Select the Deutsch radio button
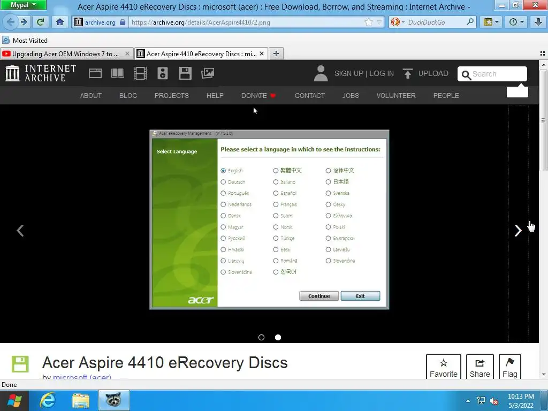 click(x=223, y=182)
